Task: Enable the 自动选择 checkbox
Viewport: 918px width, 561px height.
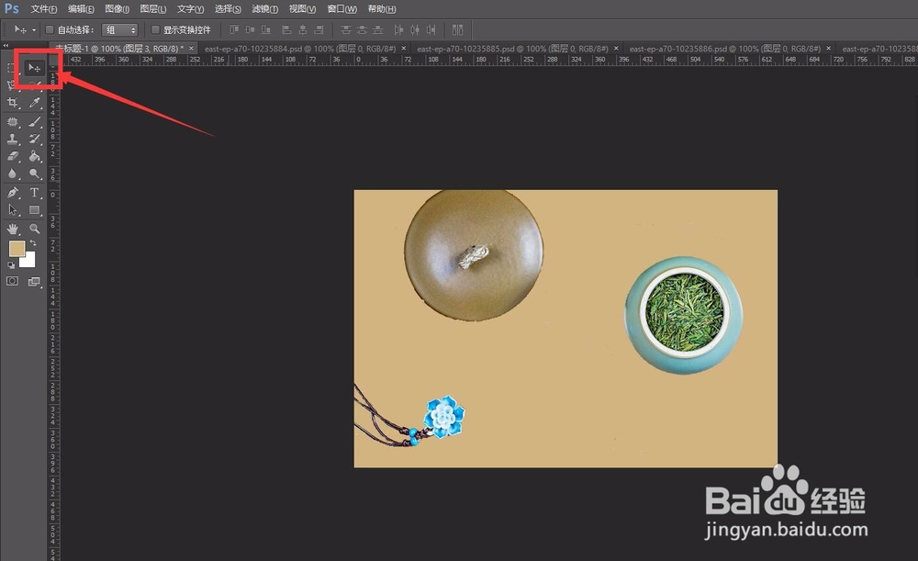Action: coord(50,30)
